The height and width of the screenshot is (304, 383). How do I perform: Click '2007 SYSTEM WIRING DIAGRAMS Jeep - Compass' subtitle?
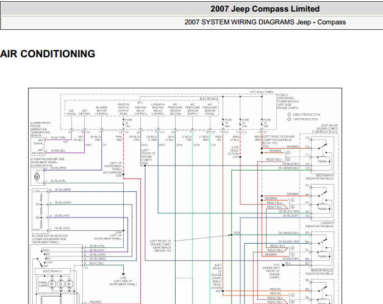(265, 22)
